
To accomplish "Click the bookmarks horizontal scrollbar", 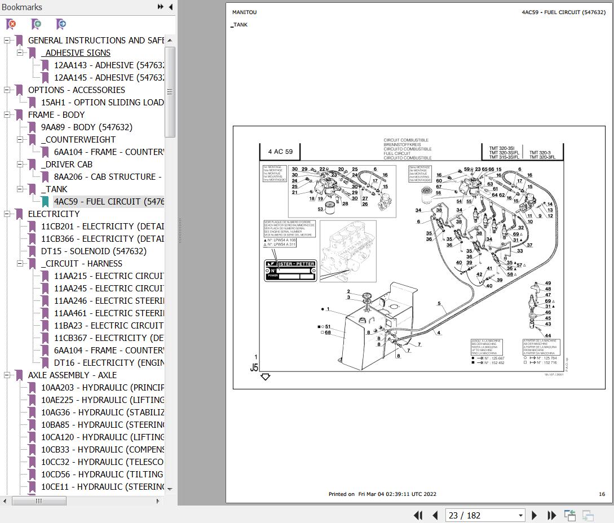I will coord(38,500).
